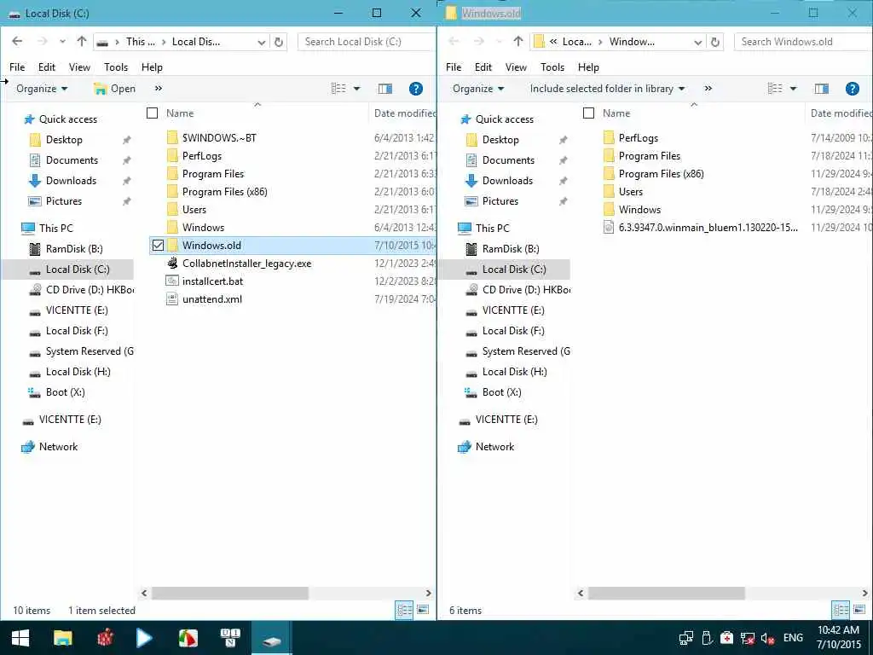The height and width of the screenshot is (655, 873).
Task: Open Organize dropdown in Local Disk (C:) window
Action: pyautogui.click(x=42, y=89)
